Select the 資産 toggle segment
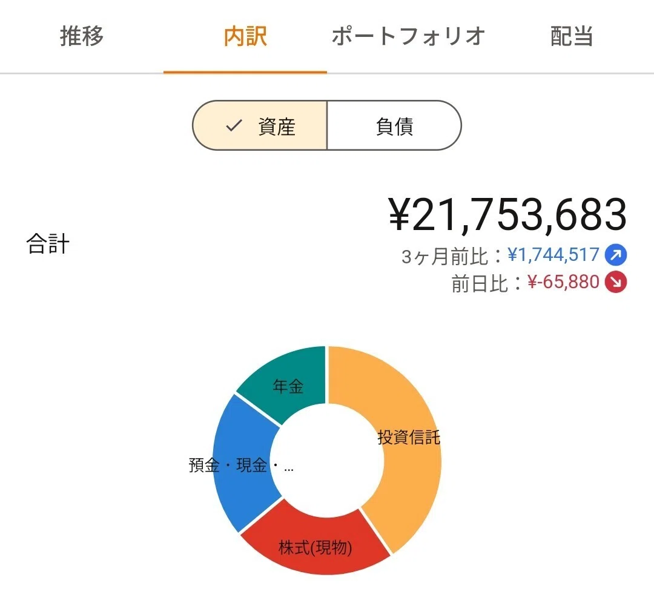654x612 pixels. click(260, 125)
